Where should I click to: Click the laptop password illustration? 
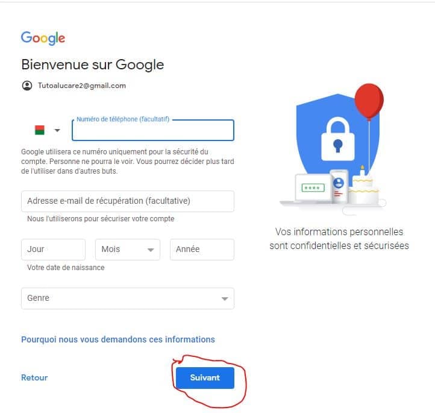311,188
